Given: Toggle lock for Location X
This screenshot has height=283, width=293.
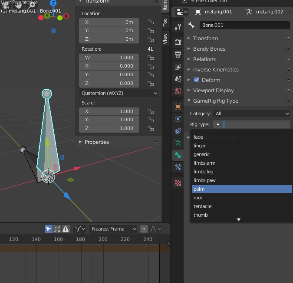Looking at the screenshot, I should click(151, 22).
